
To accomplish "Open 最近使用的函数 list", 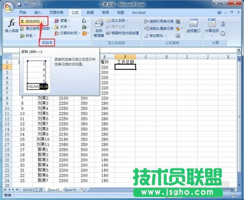I will 36,29.
